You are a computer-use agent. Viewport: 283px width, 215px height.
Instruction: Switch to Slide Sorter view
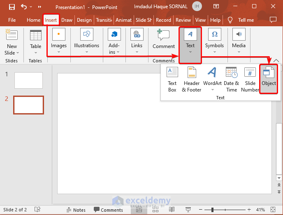point(155,209)
